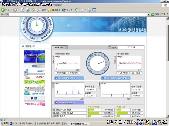
Task: Open the Home page icon
Action: (x=33, y=10)
